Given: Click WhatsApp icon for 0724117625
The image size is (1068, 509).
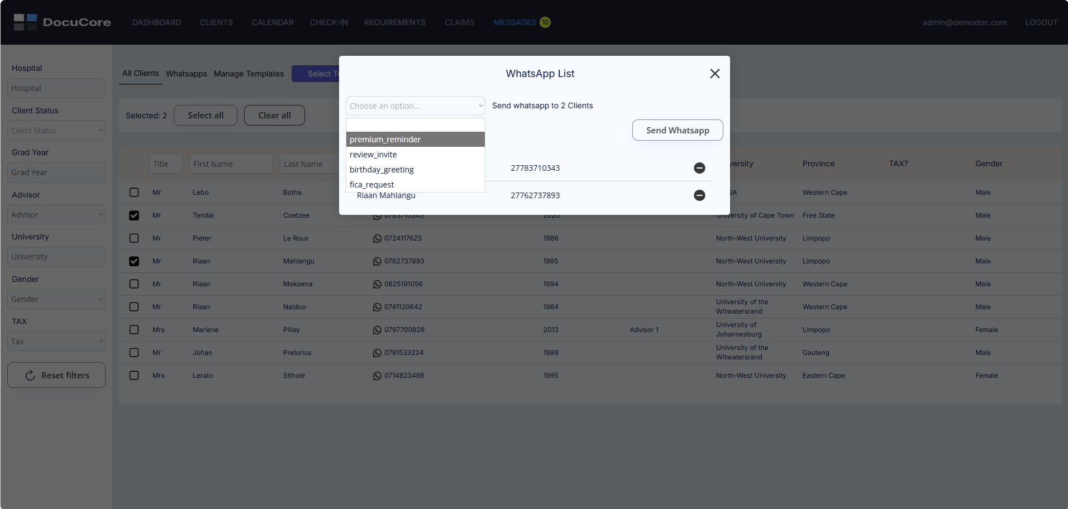Looking at the screenshot, I should pyautogui.click(x=377, y=238).
